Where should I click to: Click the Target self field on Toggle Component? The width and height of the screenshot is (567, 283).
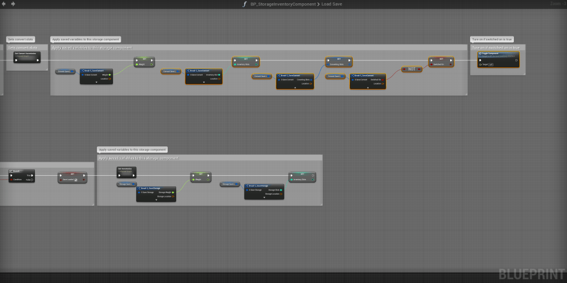click(490, 65)
